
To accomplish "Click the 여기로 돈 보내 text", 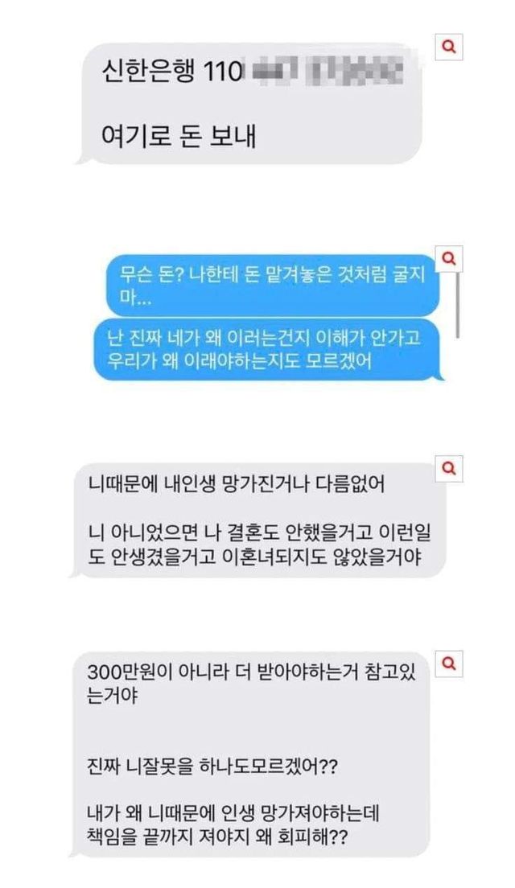I will pyautogui.click(x=178, y=136).
